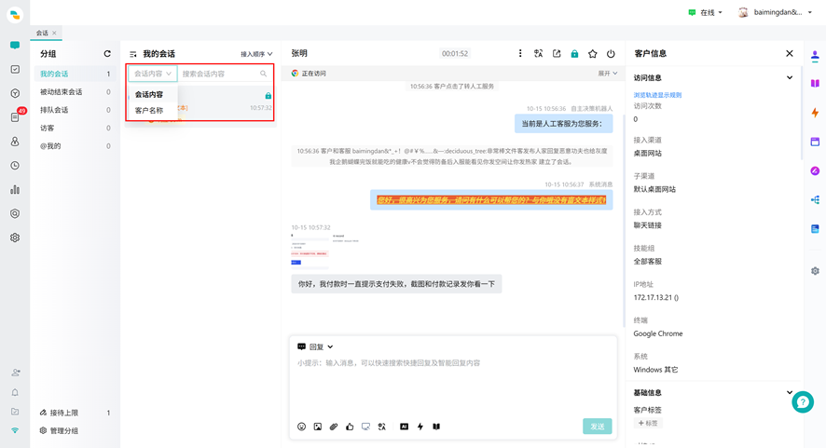Refresh the 分组 group list
826x448 pixels.
tap(107, 54)
